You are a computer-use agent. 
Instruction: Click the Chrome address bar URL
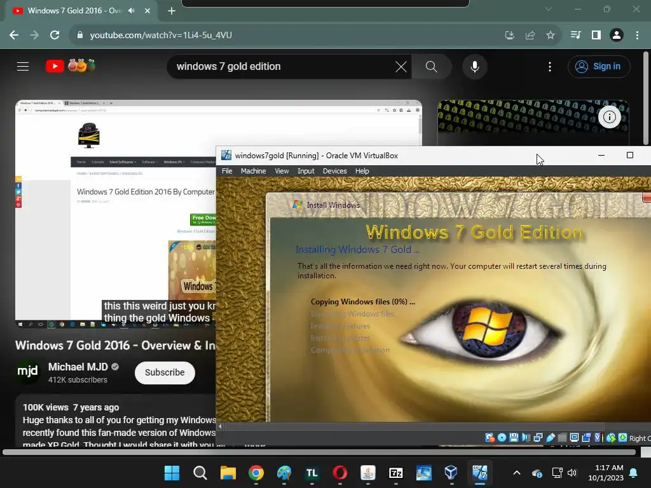(161, 36)
